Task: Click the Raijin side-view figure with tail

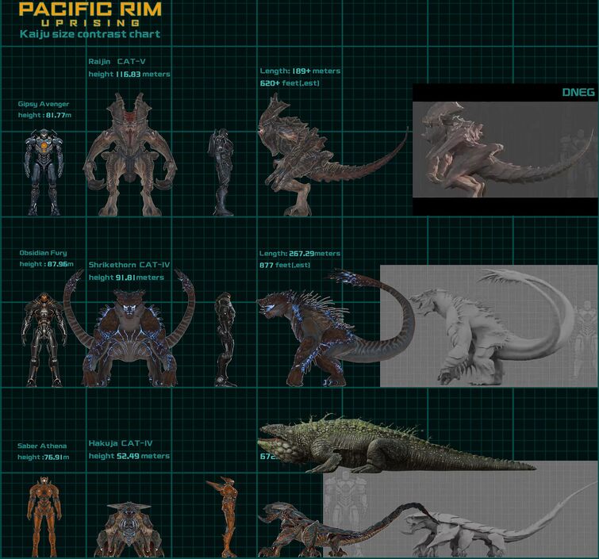Action: pyautogui.click(x=332, y=155)
